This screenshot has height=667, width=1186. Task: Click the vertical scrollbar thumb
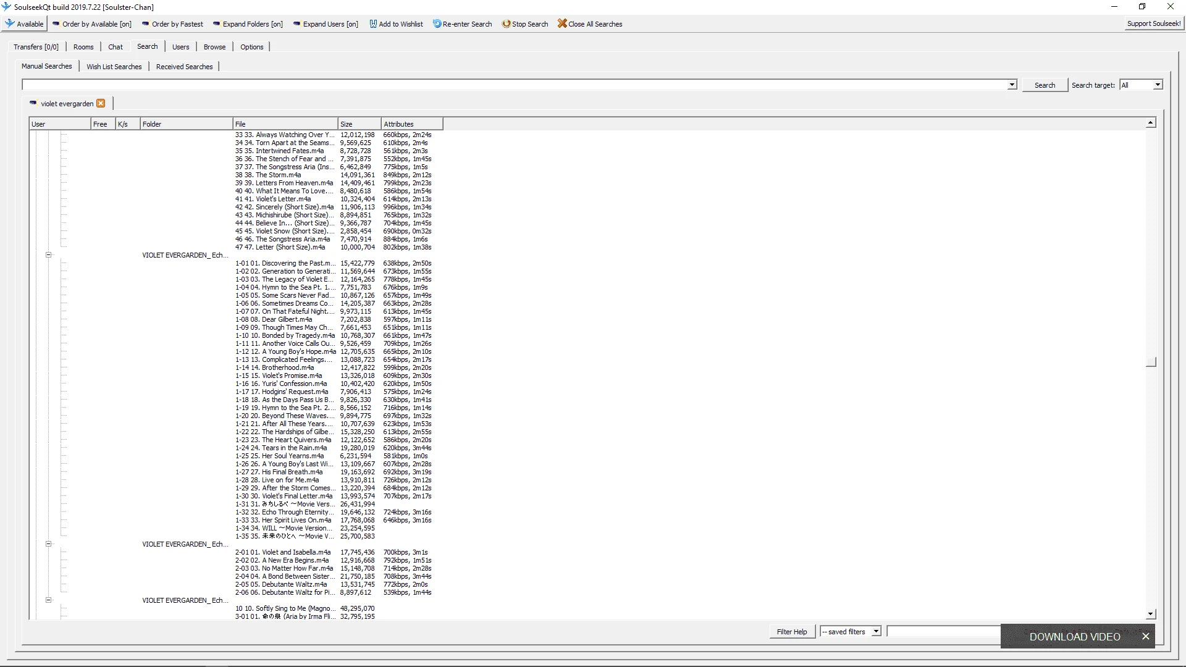[x=1151, y=362]
